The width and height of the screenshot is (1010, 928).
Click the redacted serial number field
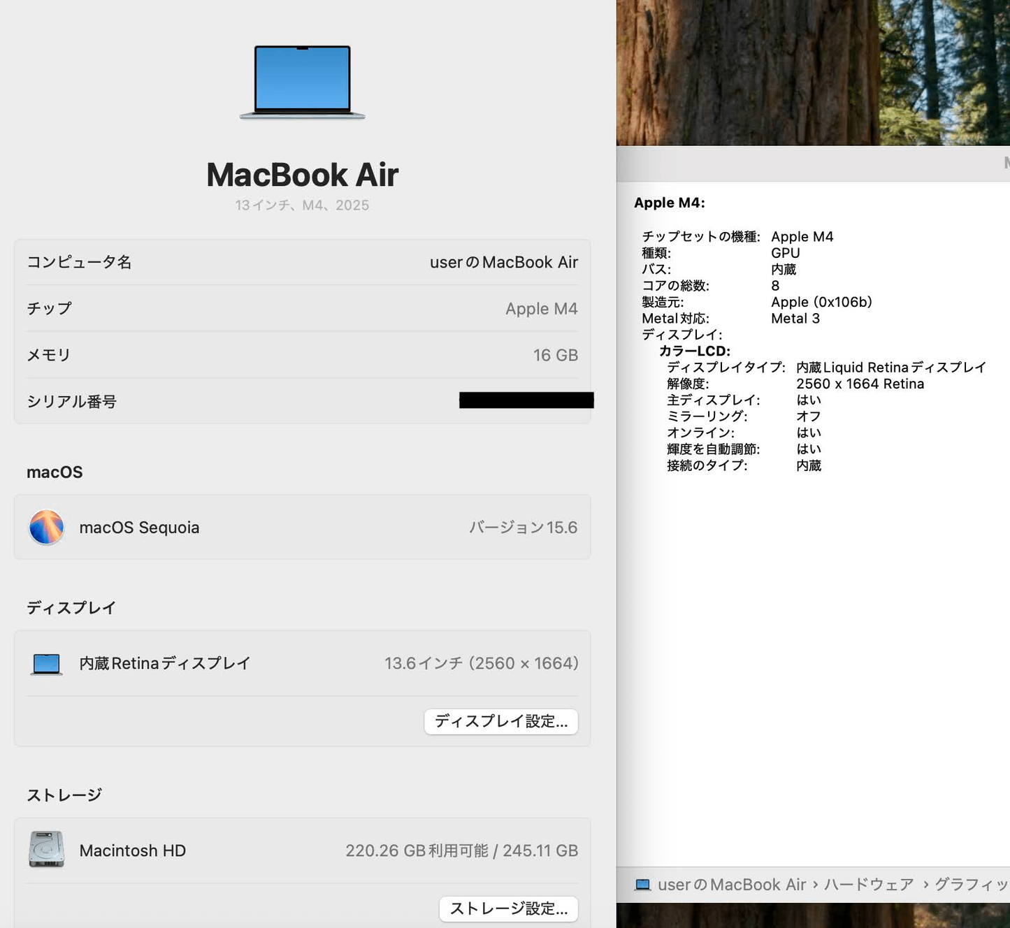click(x=526, y=400)
